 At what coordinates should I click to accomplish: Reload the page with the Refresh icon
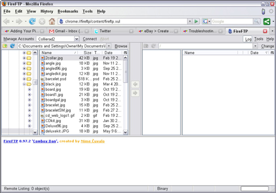coord(32,21)
